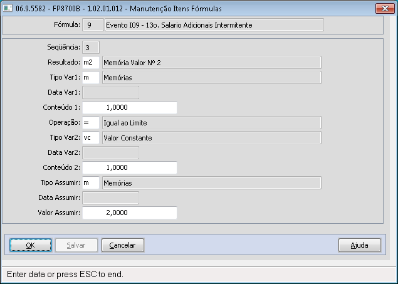Click the Conteúdo 2 value field
Image resolution: width=398 pixels, height=284 pixels.
point(130,167)
